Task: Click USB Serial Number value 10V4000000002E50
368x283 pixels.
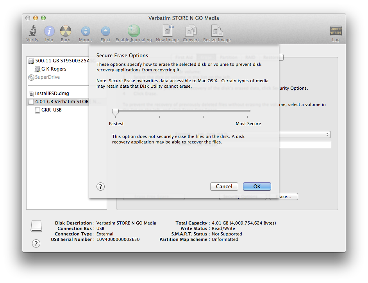Action: click(118, 239)
